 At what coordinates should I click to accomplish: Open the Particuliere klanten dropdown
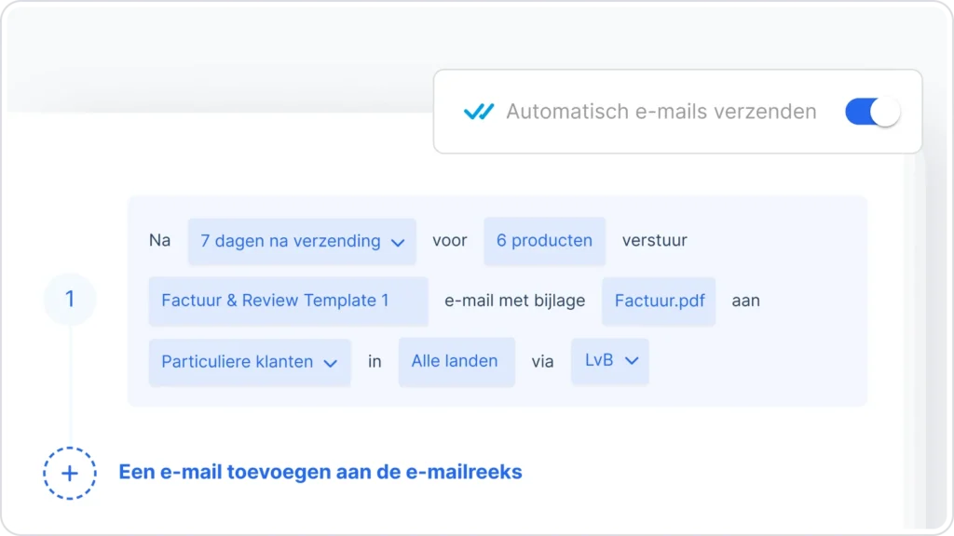coord(249,362)
